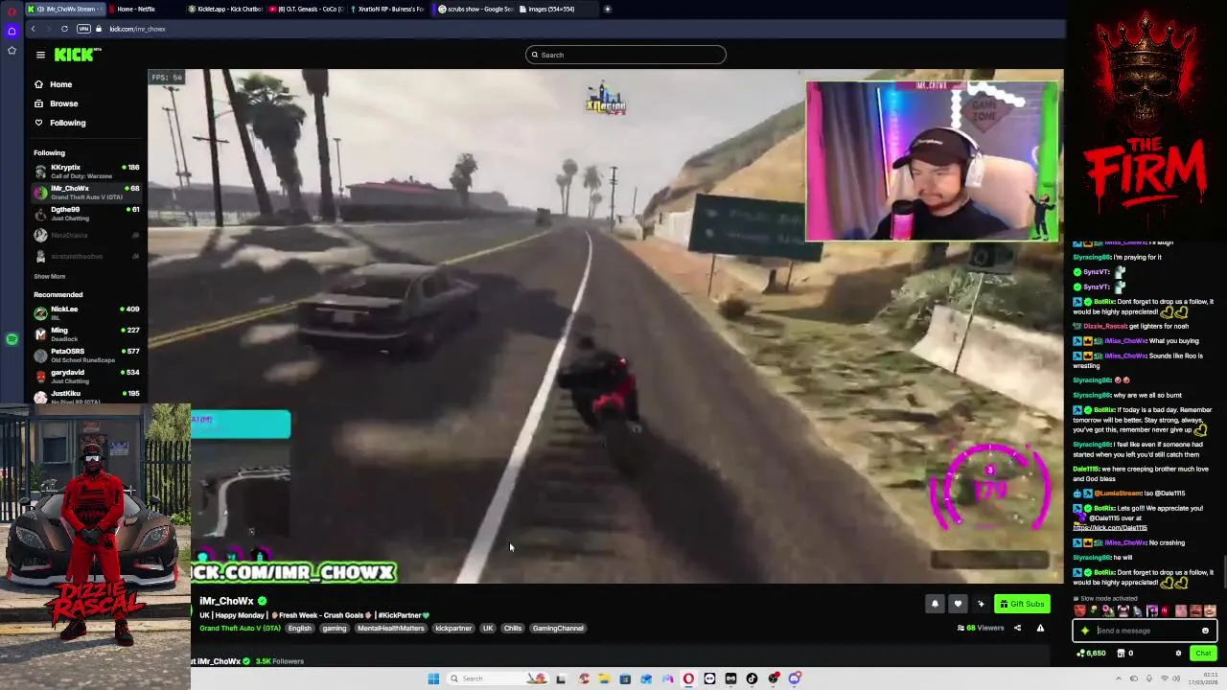Switch to XnatioN RP browser tab
Viewport: 1227px width, 690px height.
[385, 9]
